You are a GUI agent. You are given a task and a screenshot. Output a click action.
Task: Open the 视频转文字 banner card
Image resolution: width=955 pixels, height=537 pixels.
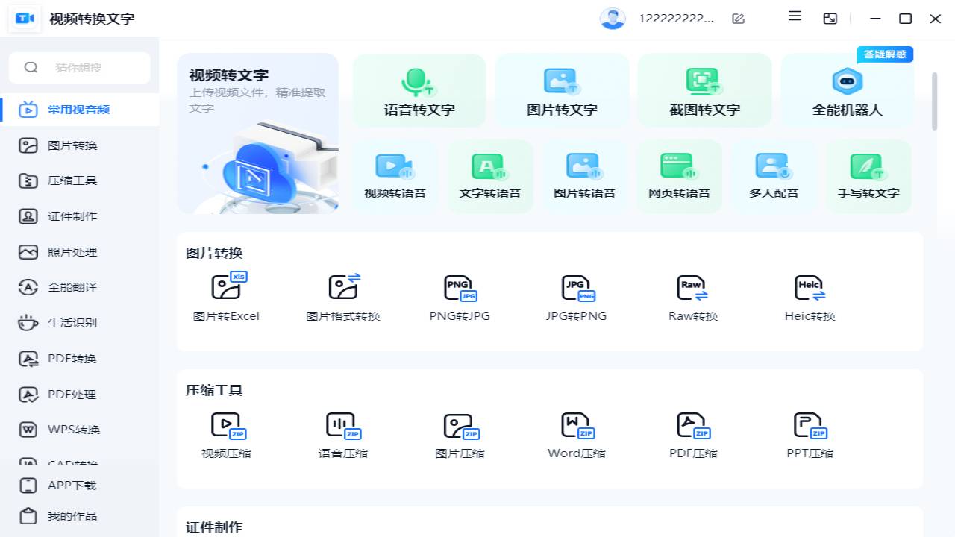258,134
